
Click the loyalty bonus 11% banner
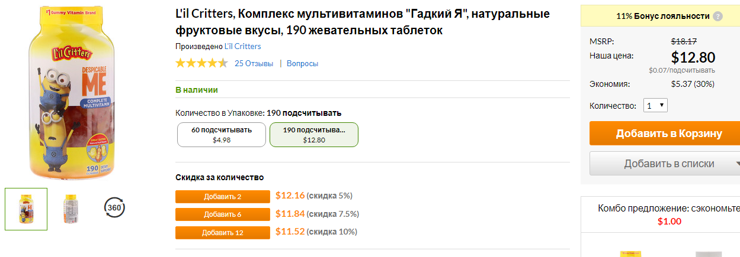pos(660,16)
